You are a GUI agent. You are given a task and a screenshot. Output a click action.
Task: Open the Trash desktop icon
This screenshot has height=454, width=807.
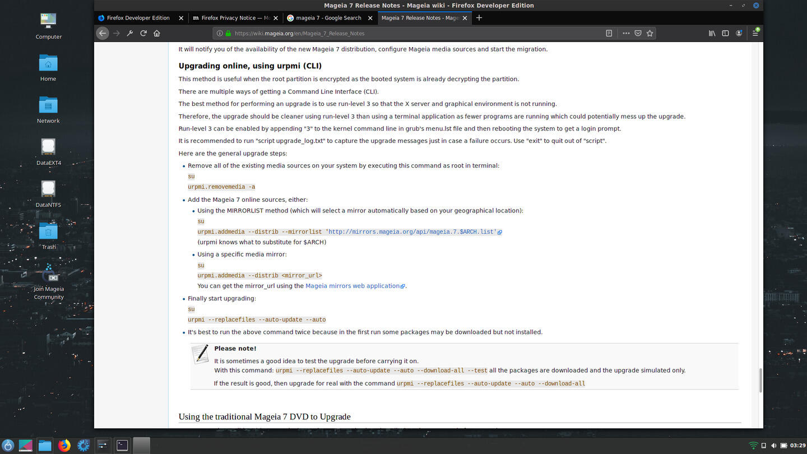tap(48, 237)
